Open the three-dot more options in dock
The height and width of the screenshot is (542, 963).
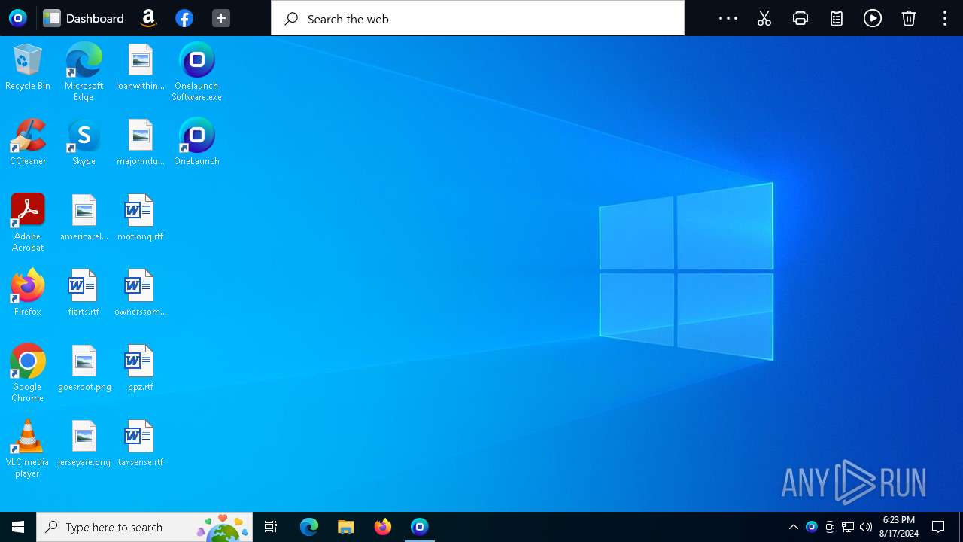point(728,18)
